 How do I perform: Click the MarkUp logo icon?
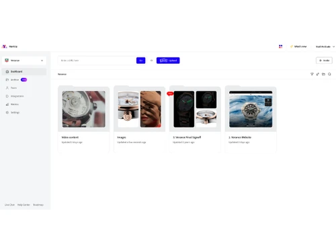click(5, 46)
